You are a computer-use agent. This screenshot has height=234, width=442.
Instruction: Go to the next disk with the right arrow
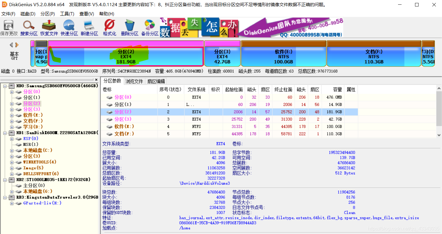pyautogui.click(x=17, y=45)
